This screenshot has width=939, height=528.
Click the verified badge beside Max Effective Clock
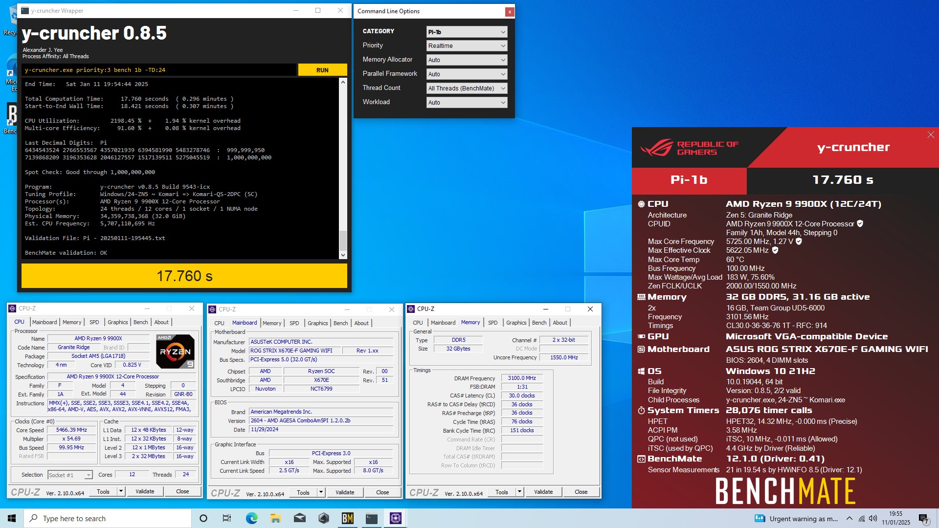[775, 250]
